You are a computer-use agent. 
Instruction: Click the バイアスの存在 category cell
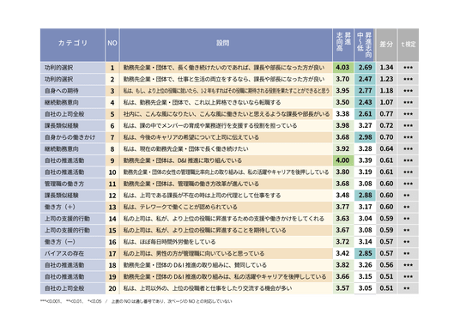[x=72, y=253]
